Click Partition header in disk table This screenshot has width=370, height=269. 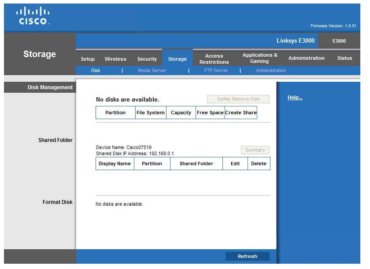(115, 113)
